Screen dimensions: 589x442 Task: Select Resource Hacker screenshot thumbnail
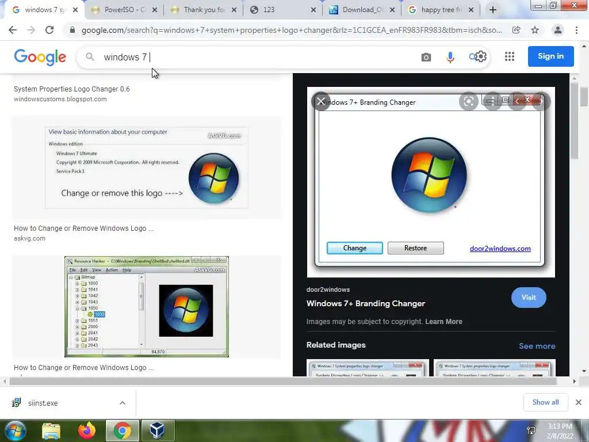tap(147, 307)
